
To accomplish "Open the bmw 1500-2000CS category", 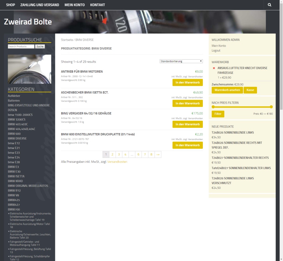I will [x=20, y=115].
